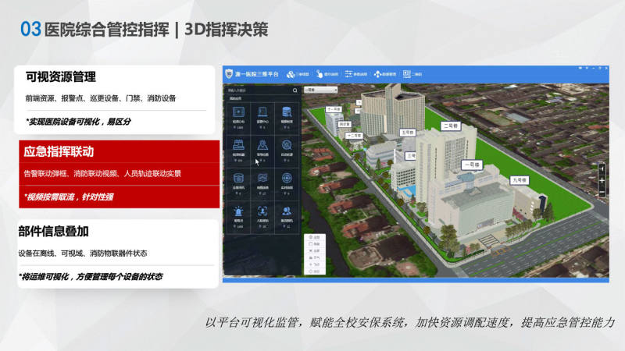Image resolution: width=625 pixels, height=351 pixels.
Task: Click the face recognition capture icon
Action: click(x=262, y=211)
